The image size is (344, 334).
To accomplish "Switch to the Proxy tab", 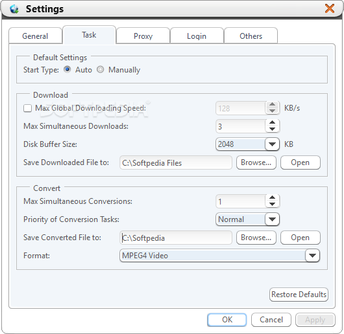I will (x=143, y=36).
